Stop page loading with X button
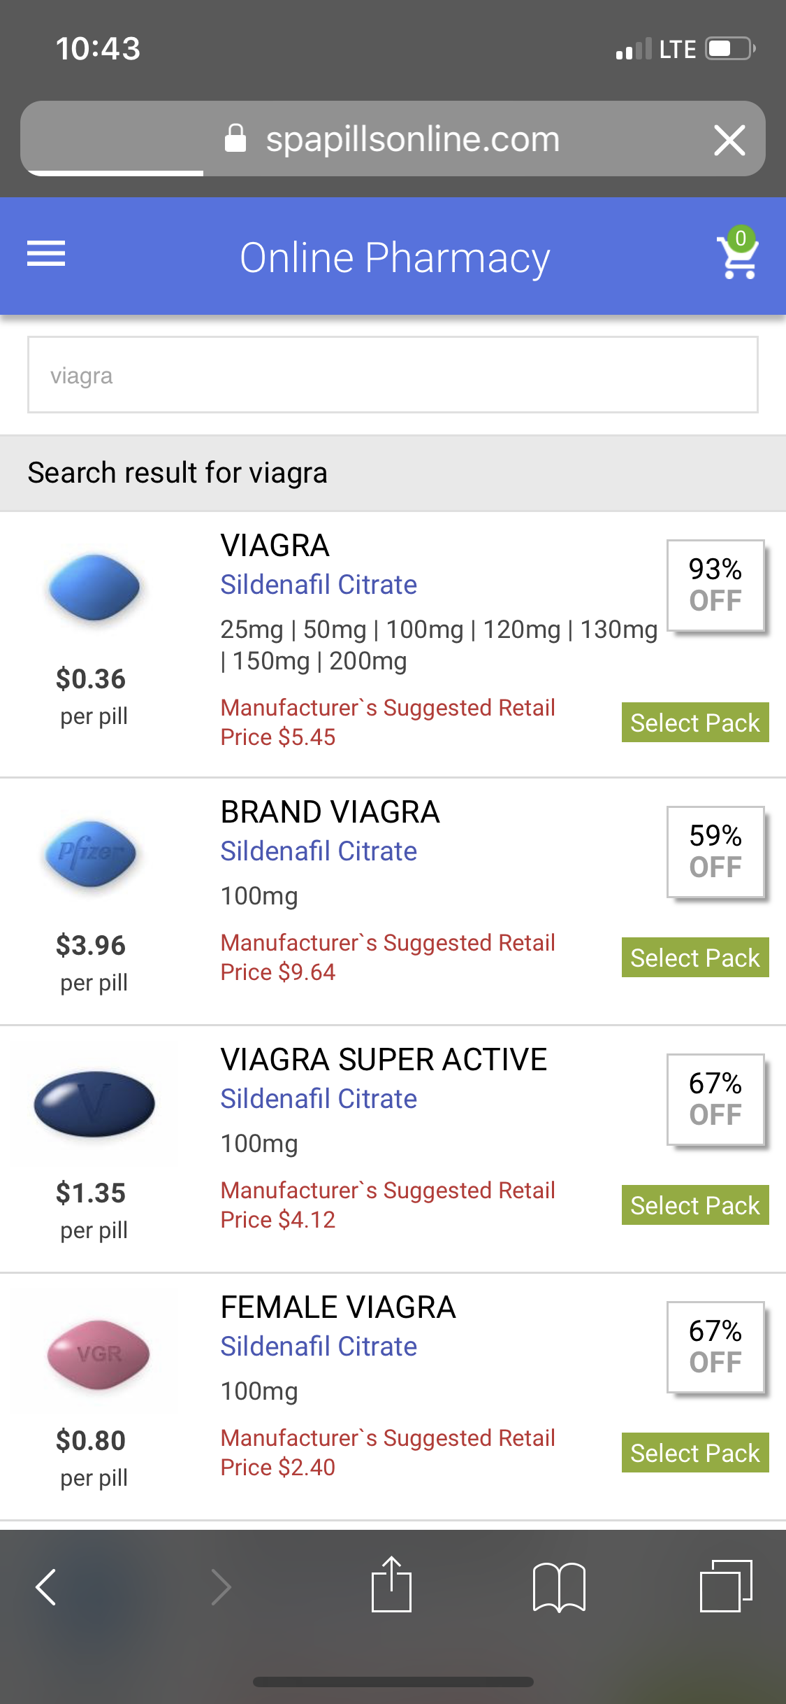This screenshot has height=1704, width=786. click(x=729, y=140)
